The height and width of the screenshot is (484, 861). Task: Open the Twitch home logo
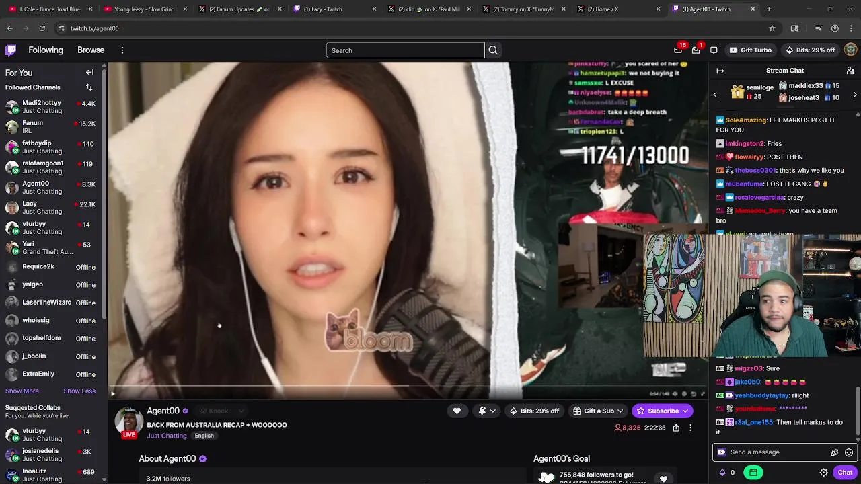[x=11, y=50]
